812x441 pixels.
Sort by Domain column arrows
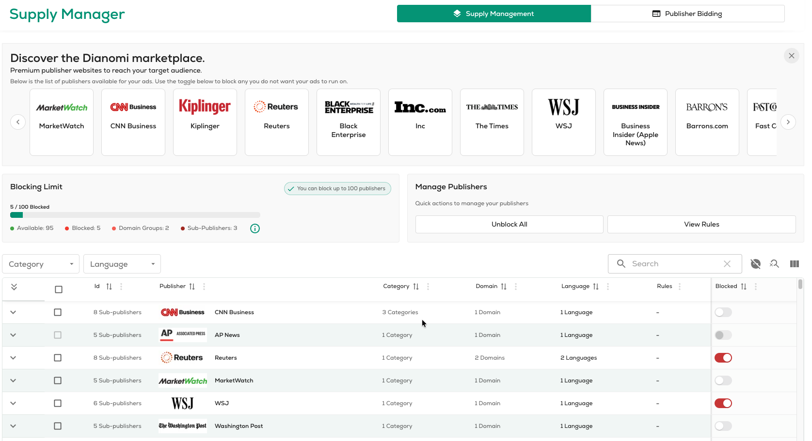[504, 287]
